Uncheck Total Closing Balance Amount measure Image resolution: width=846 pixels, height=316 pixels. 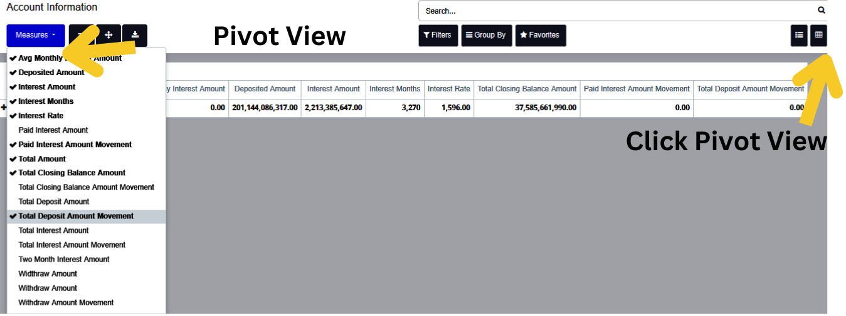click(87, 173)
